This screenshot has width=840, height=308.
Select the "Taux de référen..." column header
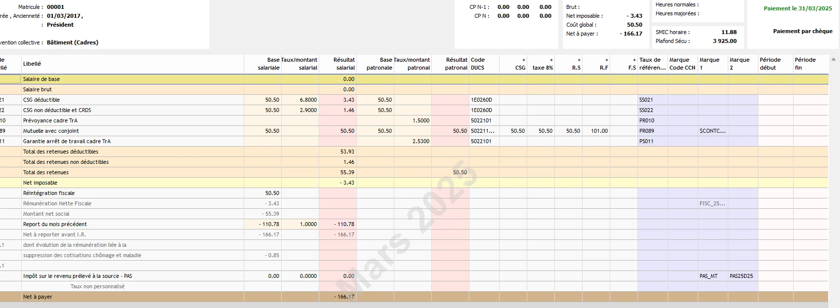[652, 64]
